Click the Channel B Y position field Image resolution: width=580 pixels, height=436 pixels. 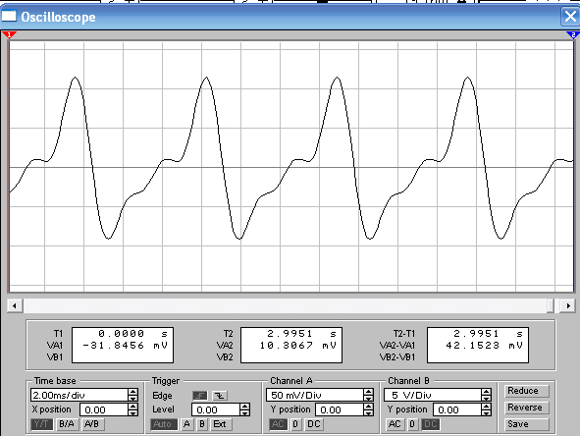(457, 409)
